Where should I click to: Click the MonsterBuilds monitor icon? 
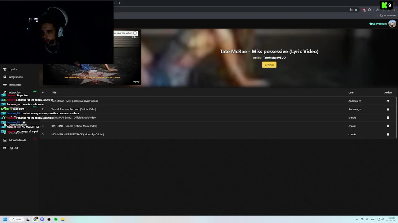pyautogui.click(x=5, y=140)
